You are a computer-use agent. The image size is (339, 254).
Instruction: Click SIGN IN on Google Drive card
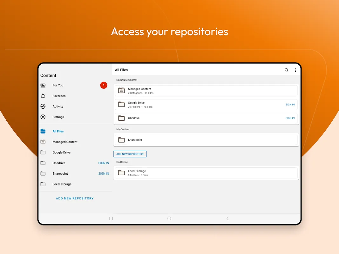pyautogui.click(x=290, y=104)
